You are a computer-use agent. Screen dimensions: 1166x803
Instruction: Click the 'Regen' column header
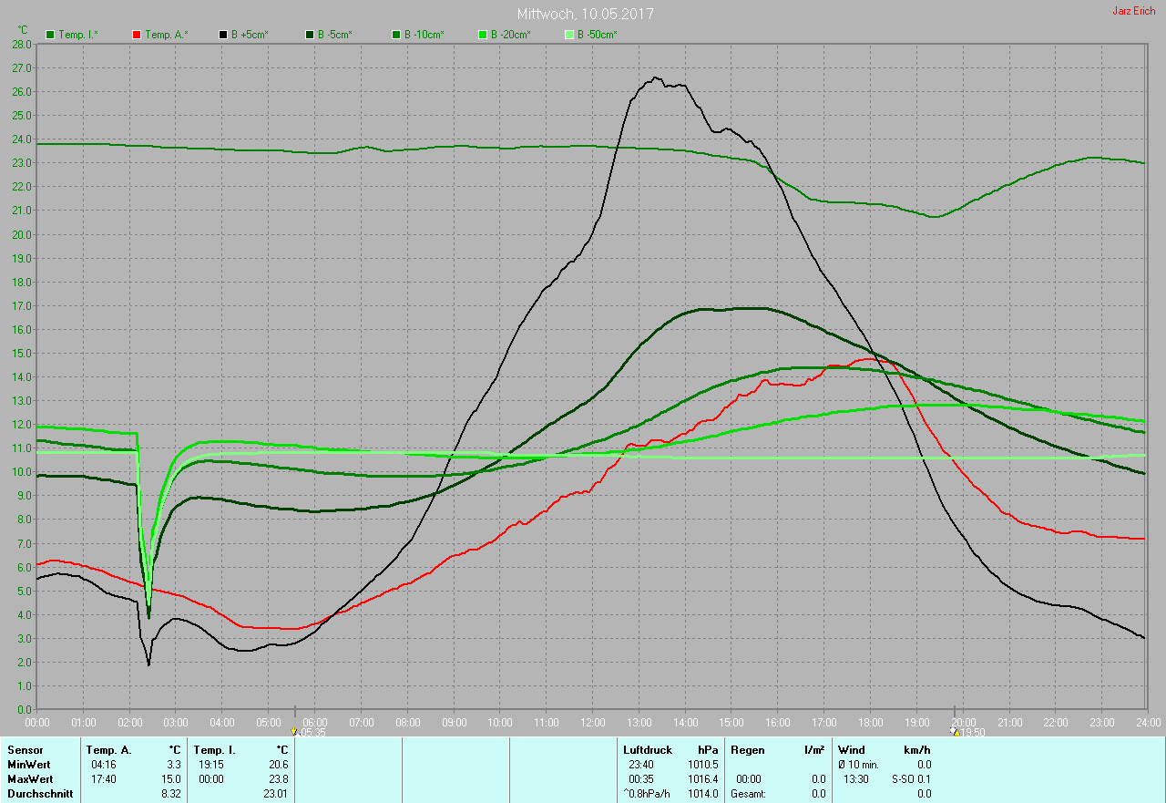point(746,750)
